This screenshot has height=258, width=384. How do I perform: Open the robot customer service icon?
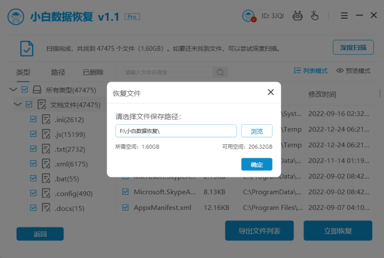tap(297, 16)
